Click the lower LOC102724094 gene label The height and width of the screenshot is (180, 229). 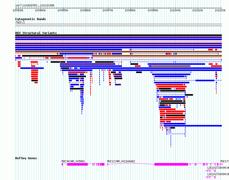click(218, 174)
